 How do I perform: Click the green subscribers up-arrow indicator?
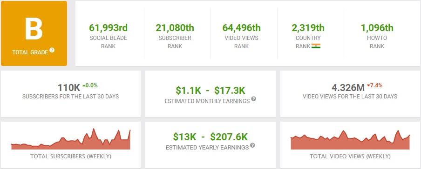84,86
